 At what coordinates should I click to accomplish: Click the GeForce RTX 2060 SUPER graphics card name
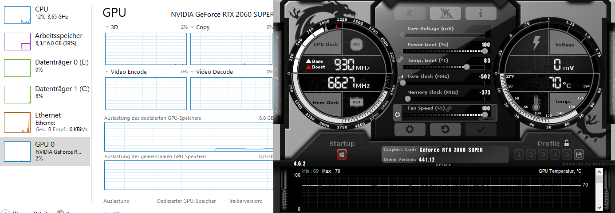[x=451, y=150]
